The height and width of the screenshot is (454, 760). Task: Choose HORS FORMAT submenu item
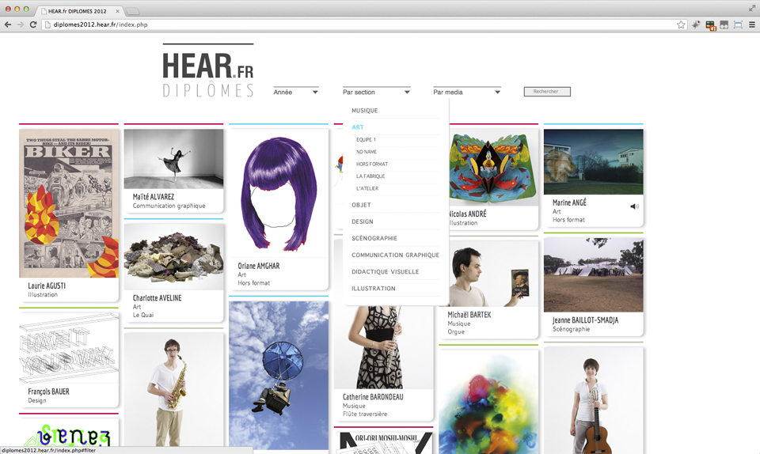(x=372, y=164)
